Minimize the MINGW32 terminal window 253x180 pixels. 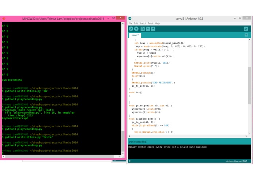pos(108,18)
